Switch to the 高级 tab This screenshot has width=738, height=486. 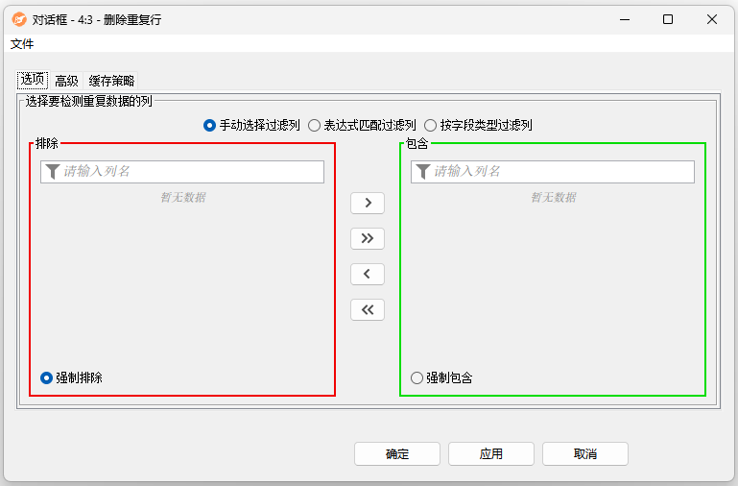66,81
